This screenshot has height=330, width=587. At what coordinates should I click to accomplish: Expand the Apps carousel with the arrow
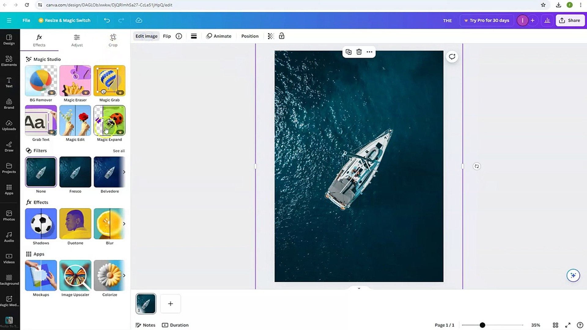click(124, 275)
